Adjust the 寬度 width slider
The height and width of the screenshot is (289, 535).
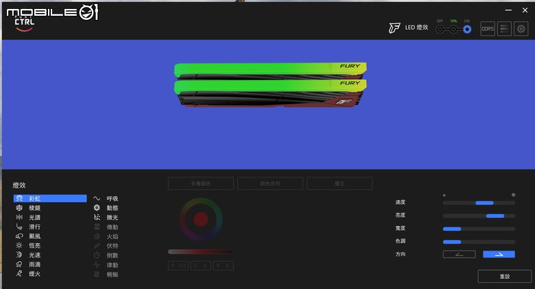click(479, 229)
